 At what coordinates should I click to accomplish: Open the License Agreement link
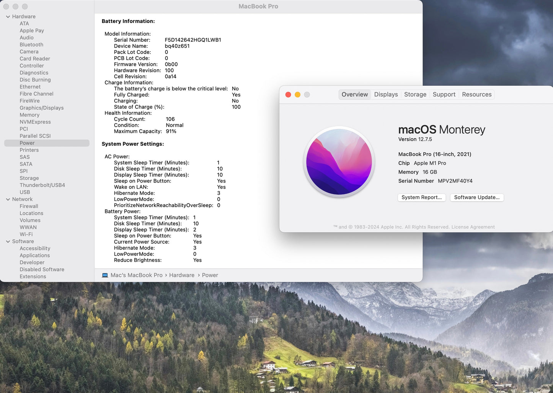pyautogui.click(x=473, y=227)
